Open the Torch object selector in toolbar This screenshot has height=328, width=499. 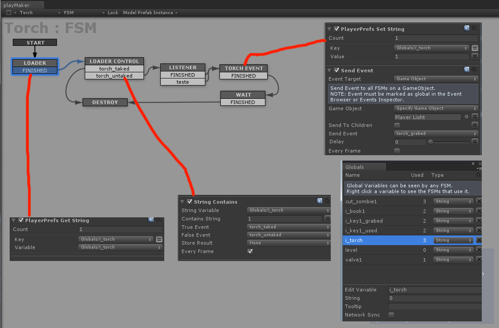coord(40,13)
